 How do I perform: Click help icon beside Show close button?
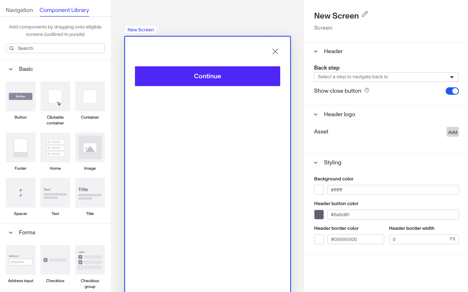click(x=367, y=90)
